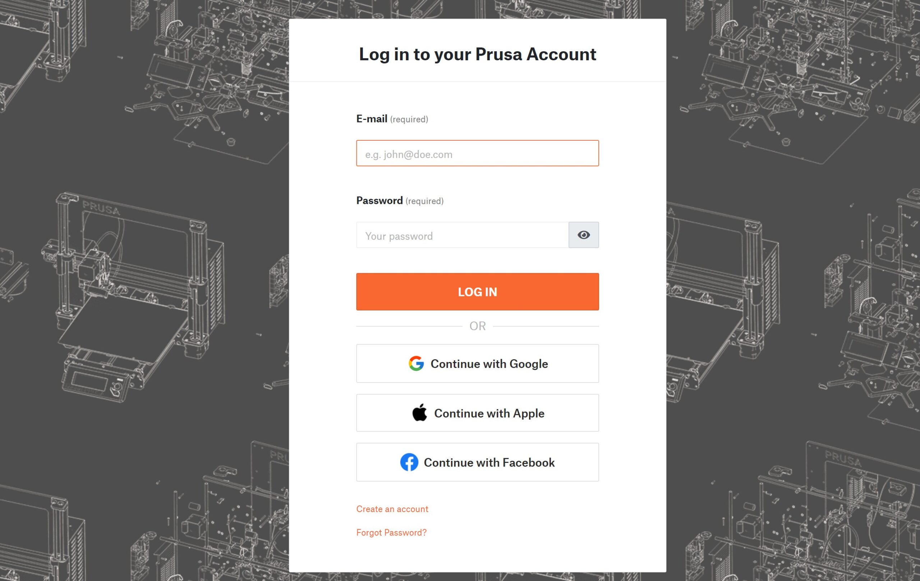Click the OR divider text
The height and width of the screenshot is (581, 920).
click(x=478, y=326)
